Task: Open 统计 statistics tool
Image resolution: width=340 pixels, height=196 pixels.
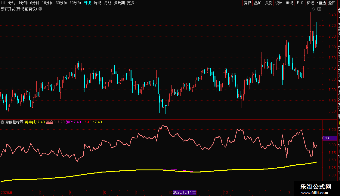Action: (x=279, y=3)
